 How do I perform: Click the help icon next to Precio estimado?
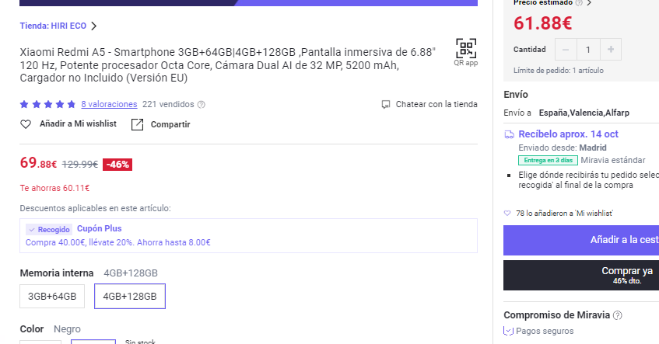click(x=579, y=2)
